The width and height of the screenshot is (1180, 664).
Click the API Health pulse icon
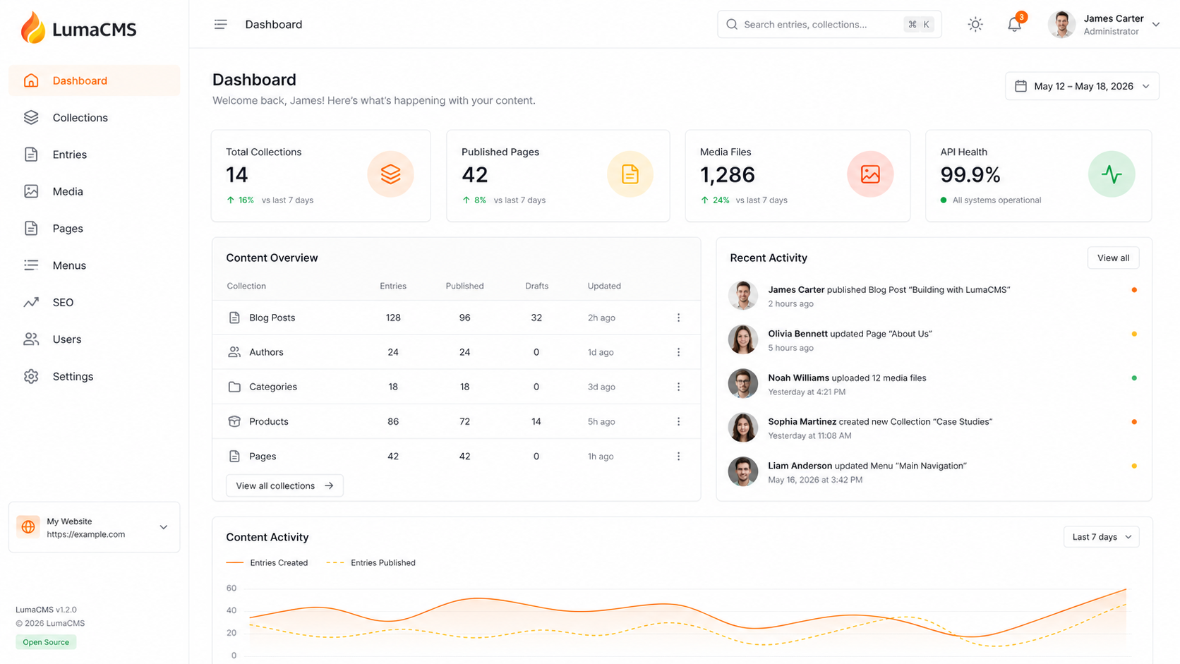coord(1112,174)
